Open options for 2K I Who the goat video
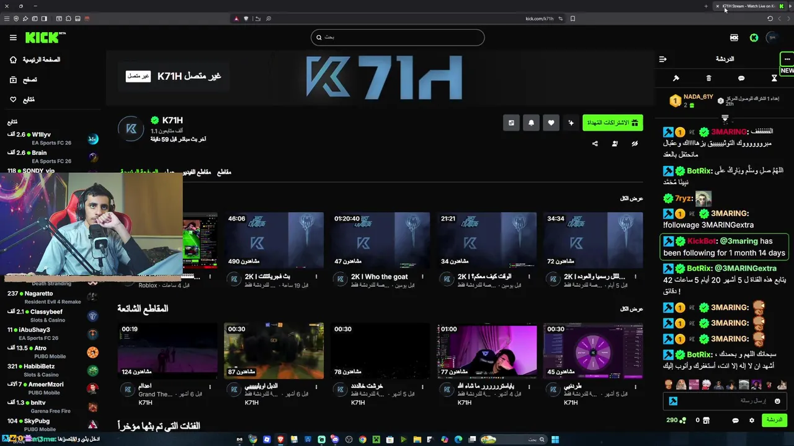 coord(423,277)
